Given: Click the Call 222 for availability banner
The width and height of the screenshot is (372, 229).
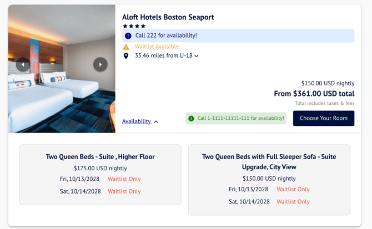Looking at the screenshot, I should pyautogui.click(x=238, y=35).
